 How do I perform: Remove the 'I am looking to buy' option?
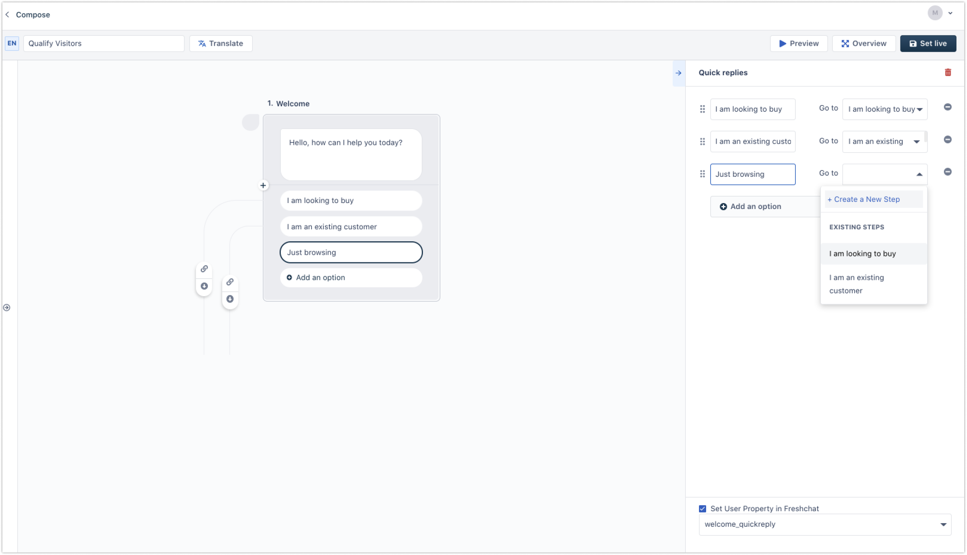click(947, 107)
